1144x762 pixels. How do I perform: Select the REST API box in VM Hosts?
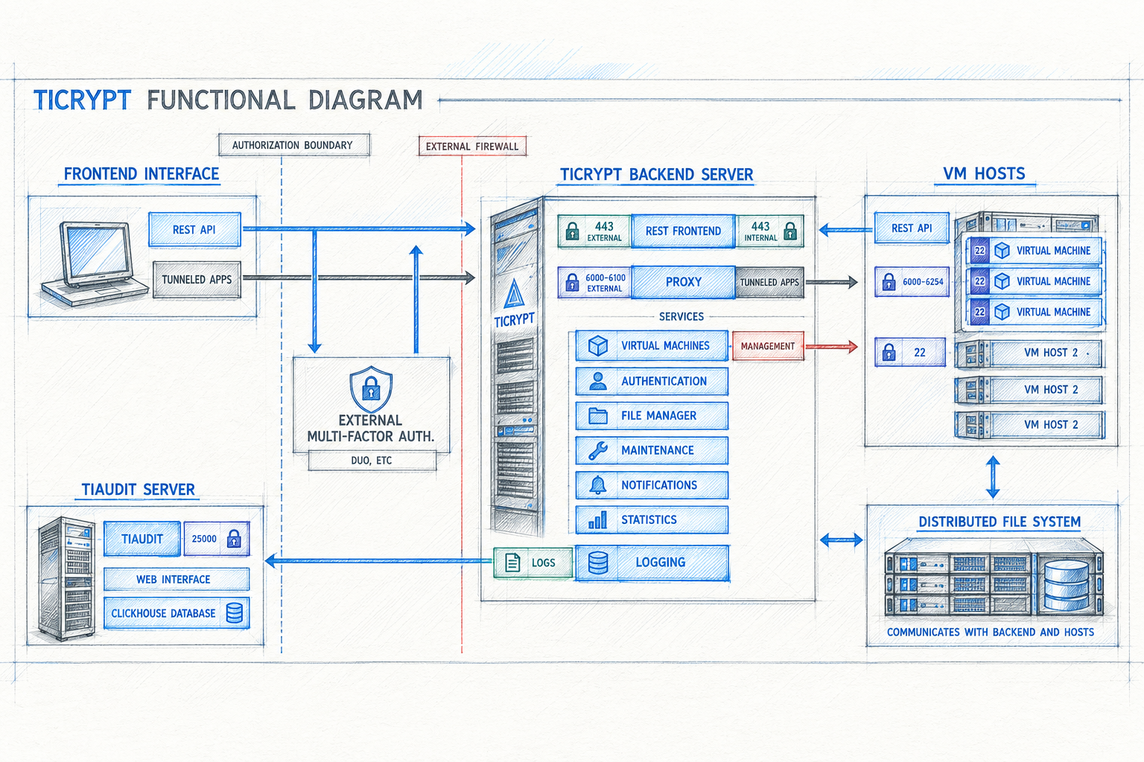pos(912,228)
